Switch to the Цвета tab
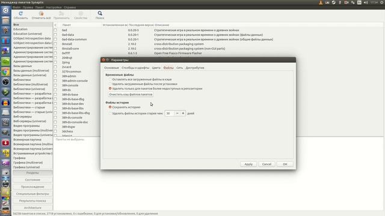This screenshot has height=216, width=385. (x=156, y=68)
